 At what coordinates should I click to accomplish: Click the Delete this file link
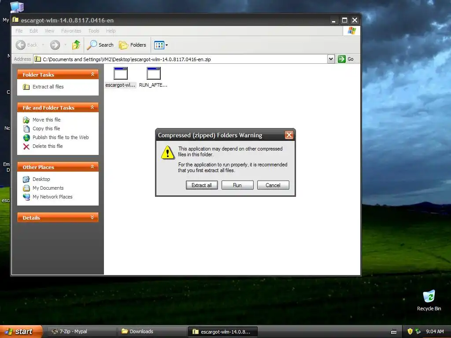coord(48,146)
